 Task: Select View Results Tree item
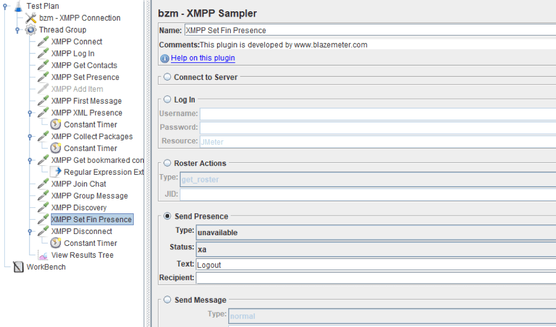[x=82, y=255]
